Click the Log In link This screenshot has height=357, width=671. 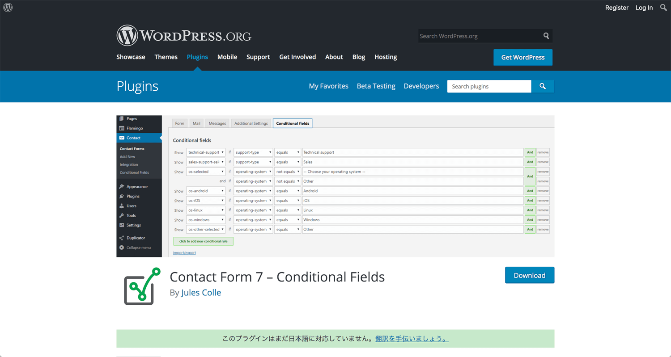[644, 8]
